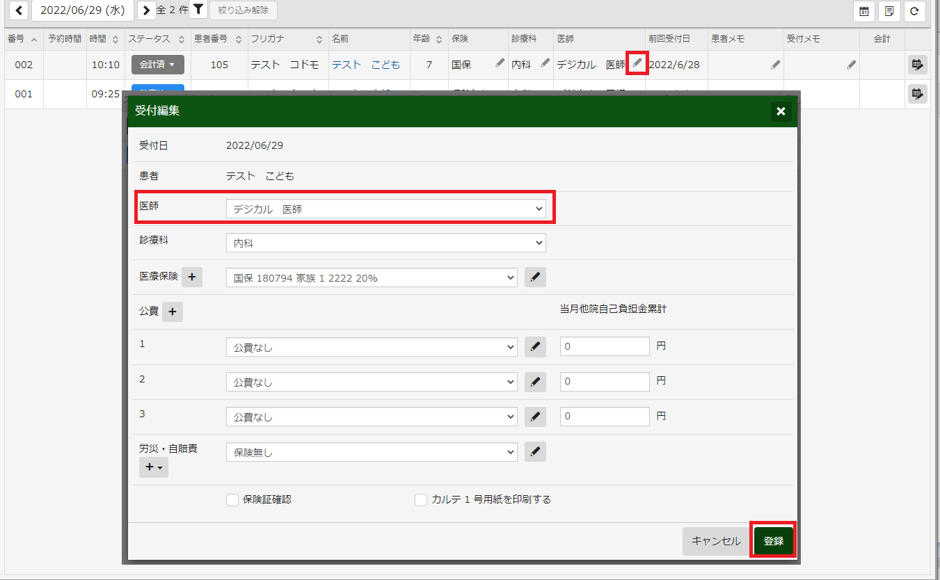Viewport: 940px width, 580px height.
Task: Sort by ステータス column header
Action: click(157, 39)
